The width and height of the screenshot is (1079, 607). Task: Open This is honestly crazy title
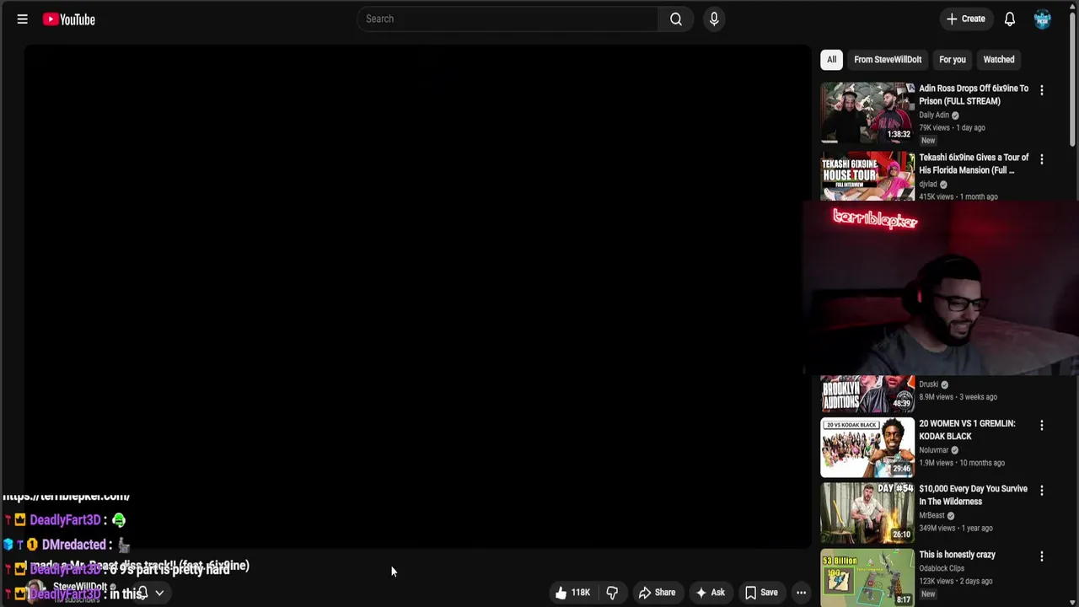pos(957,555)
